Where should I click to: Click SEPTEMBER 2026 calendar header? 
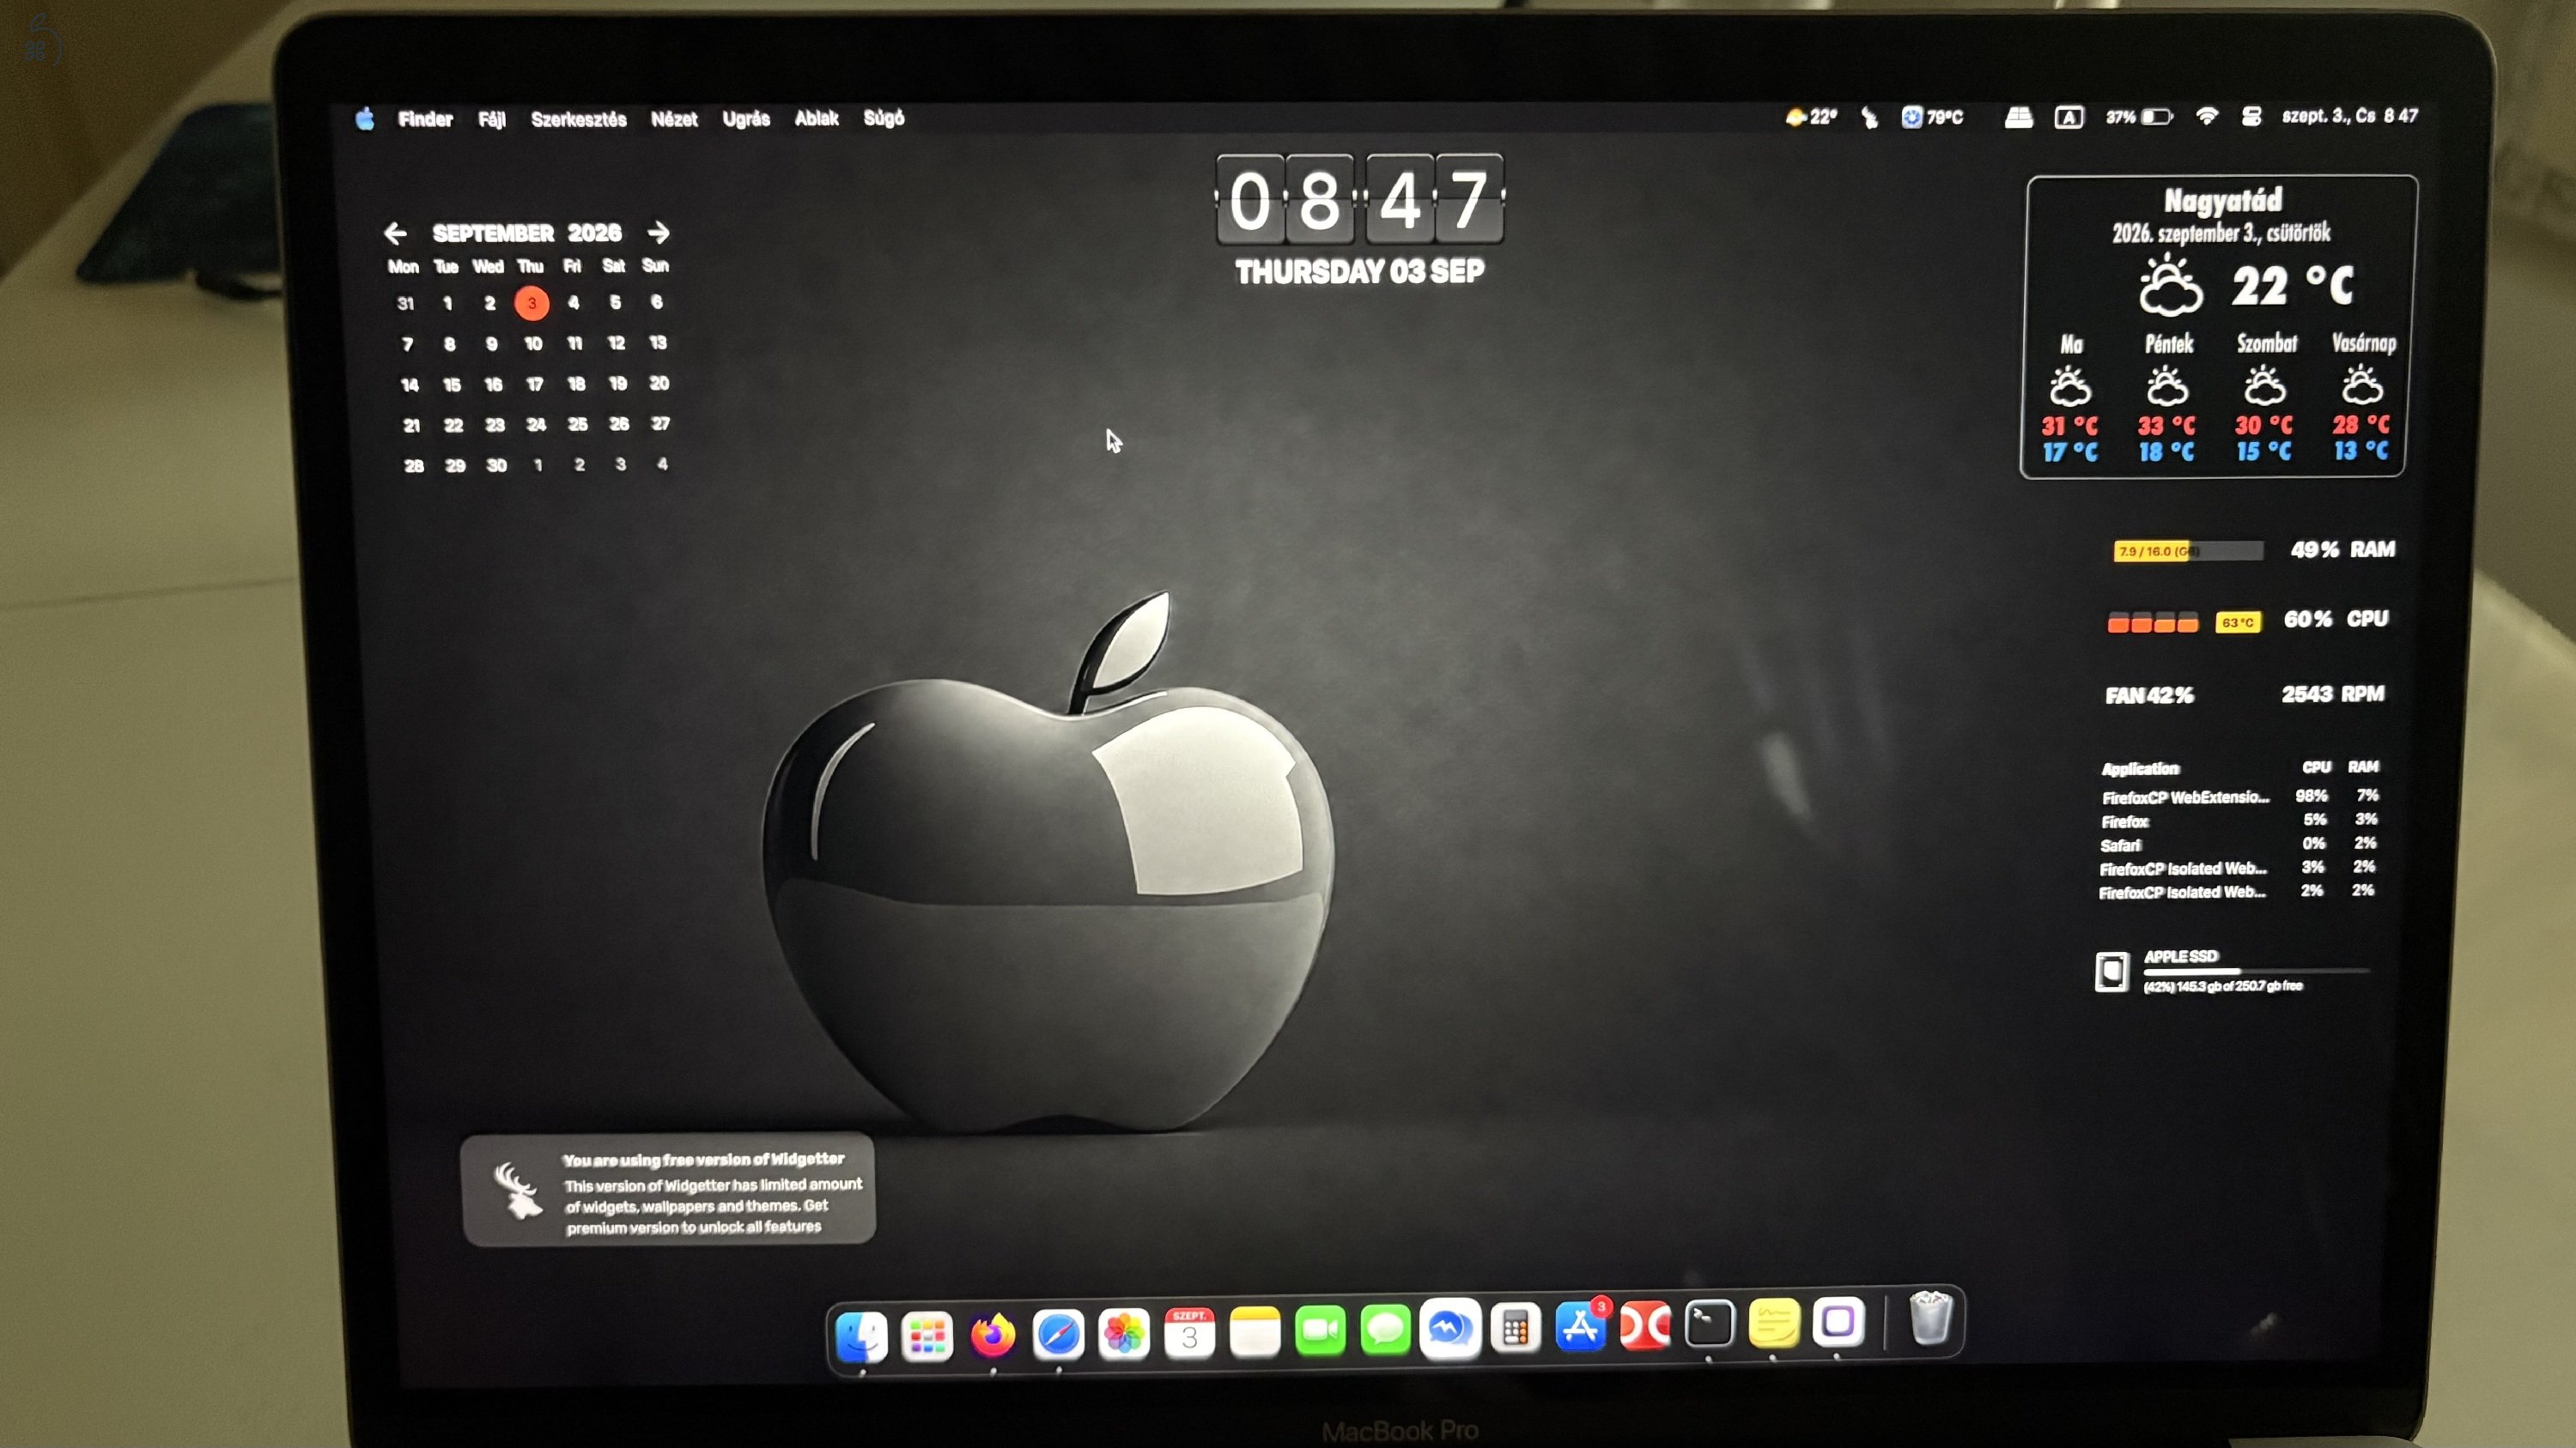point(526,233)
